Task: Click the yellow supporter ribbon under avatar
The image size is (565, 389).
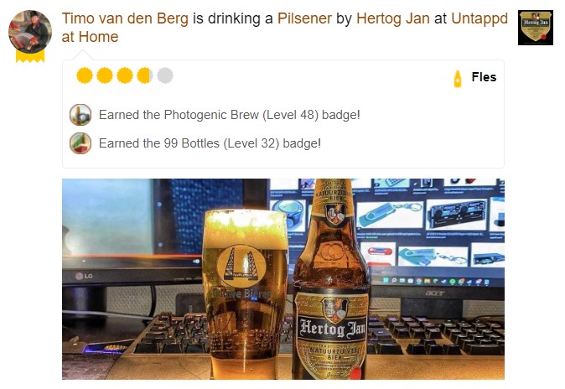Action: (x=30, y=56)
